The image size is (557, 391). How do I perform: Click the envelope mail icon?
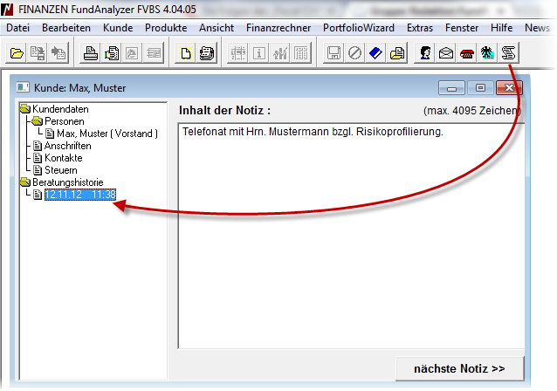click(x=447, y=53)
